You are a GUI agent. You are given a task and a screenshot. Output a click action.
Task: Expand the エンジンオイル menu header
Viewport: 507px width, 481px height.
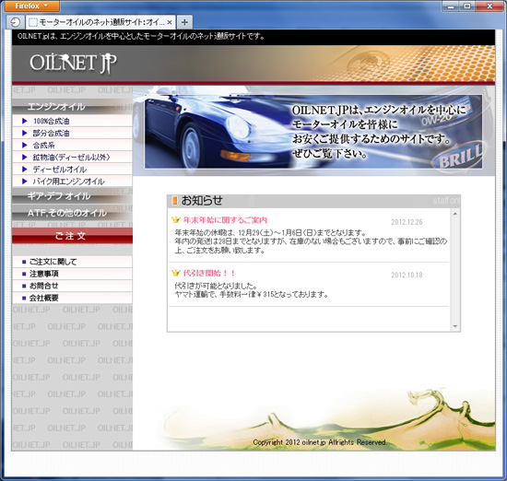(72, 106)
